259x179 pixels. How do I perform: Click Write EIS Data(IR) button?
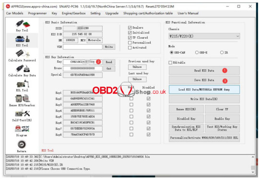tap(204, 99)
